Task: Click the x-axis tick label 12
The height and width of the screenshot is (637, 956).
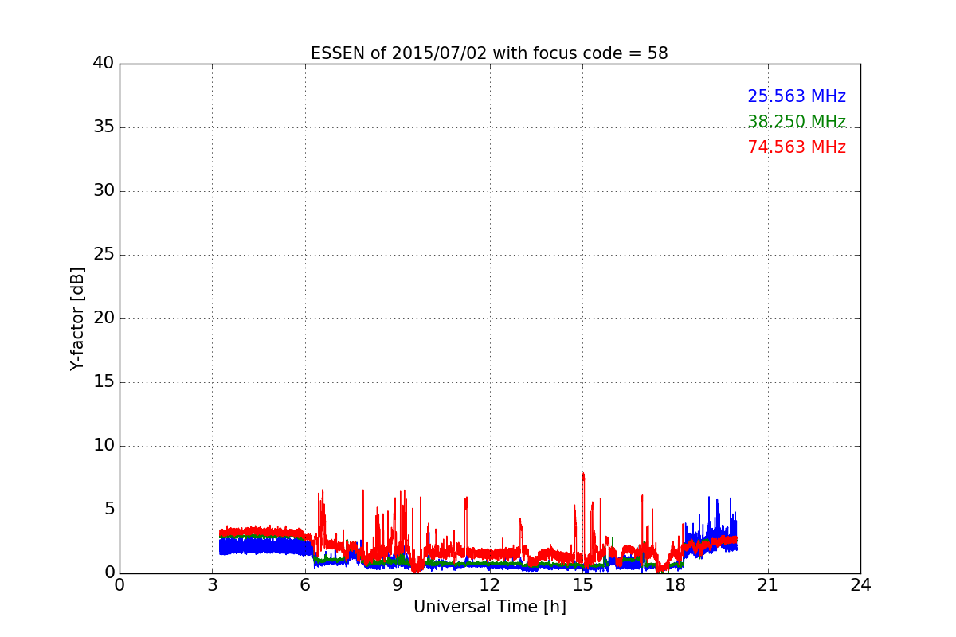Action: point(490,584)
